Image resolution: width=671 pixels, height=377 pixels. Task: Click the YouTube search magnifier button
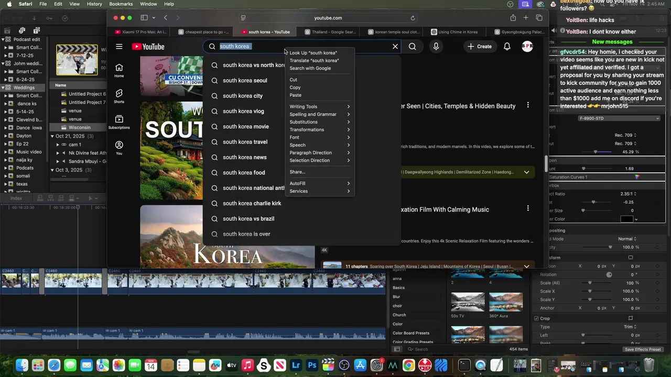pyautogui.click(x=413, y=47)
